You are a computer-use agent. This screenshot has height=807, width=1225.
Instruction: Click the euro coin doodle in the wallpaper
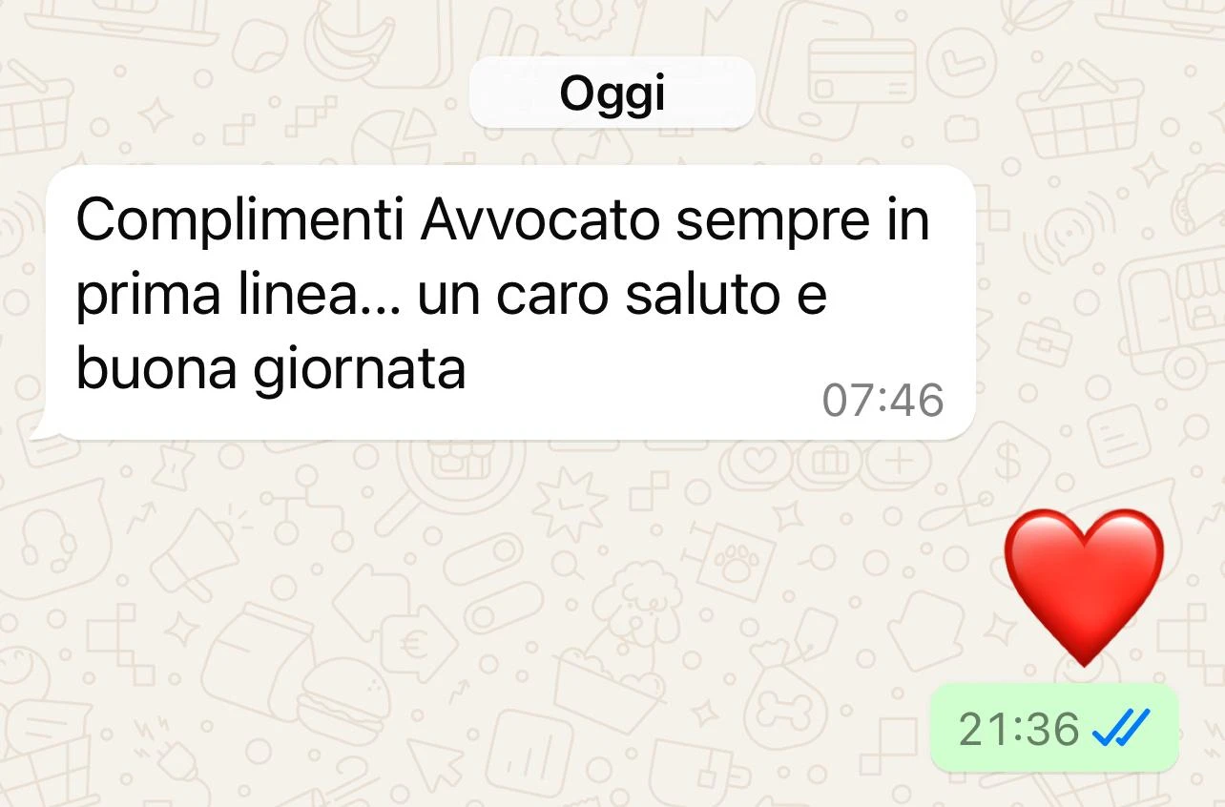click(412, 645)
